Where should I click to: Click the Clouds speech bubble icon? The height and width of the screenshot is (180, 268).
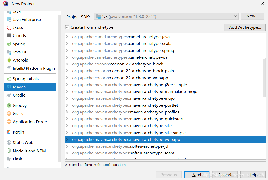click(9, 35)
